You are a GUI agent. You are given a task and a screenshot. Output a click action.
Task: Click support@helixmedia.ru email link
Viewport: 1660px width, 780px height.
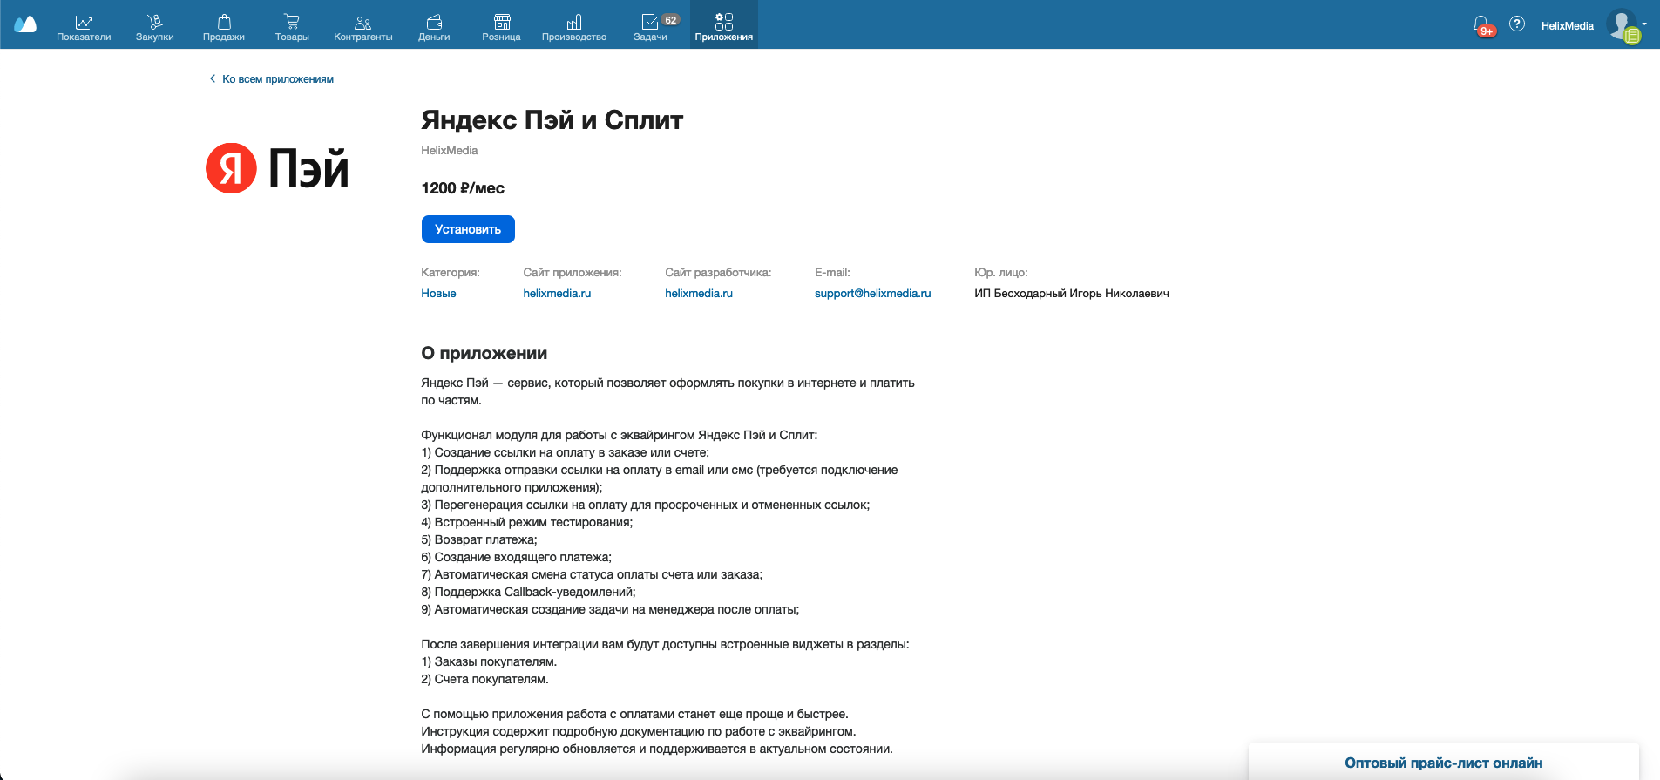point(872,294)
